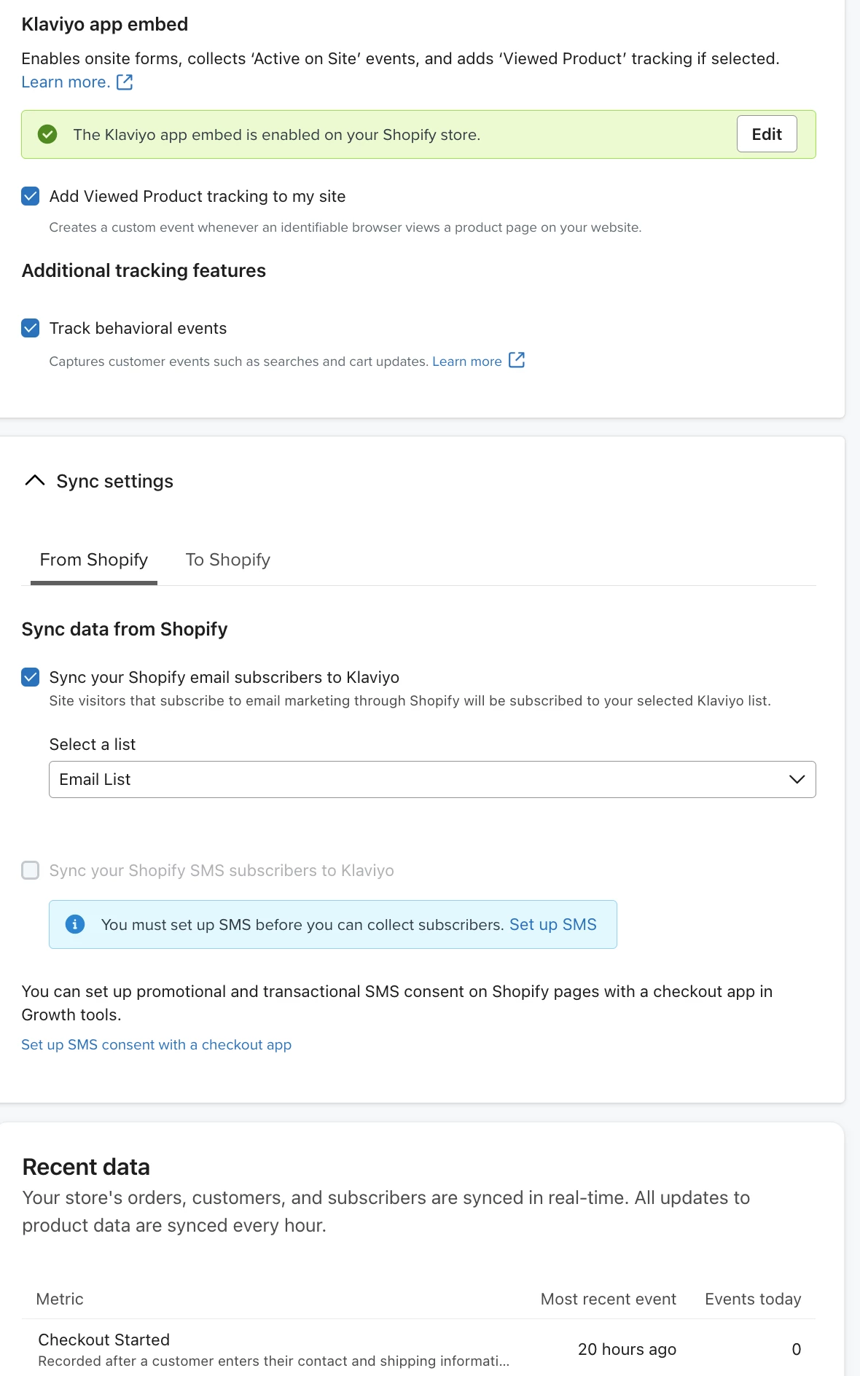
Task: Click the Sync settings heading
Action: (x=115, y=481)
